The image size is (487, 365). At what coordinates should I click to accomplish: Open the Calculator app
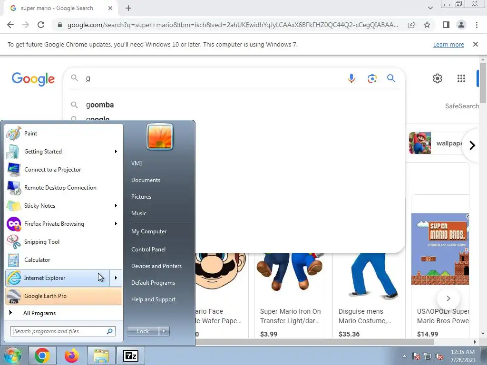pyautogui.click(x=64, y=260)
